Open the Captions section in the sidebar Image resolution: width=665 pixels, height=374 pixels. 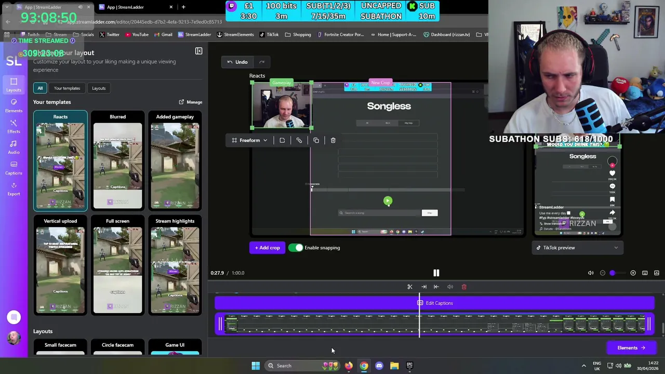click(x=14, y=168)
